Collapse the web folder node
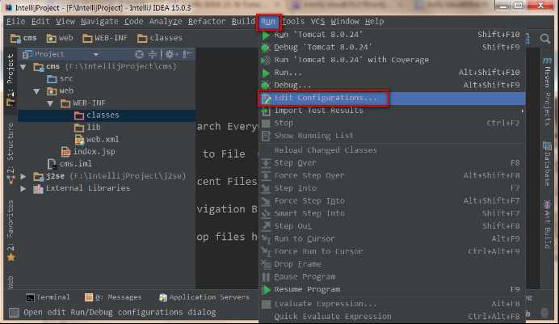 36,91
